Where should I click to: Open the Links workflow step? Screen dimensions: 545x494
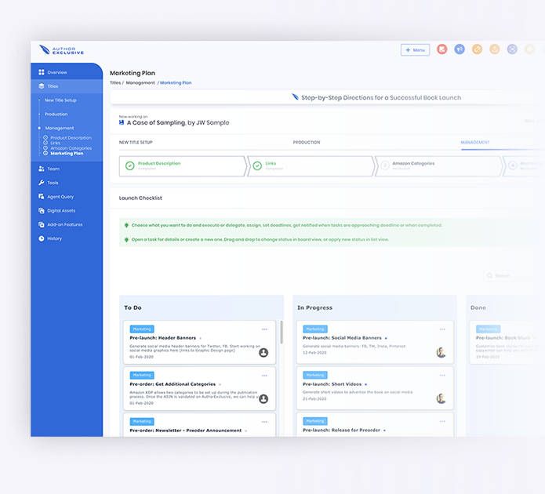(x=311, y=166)
